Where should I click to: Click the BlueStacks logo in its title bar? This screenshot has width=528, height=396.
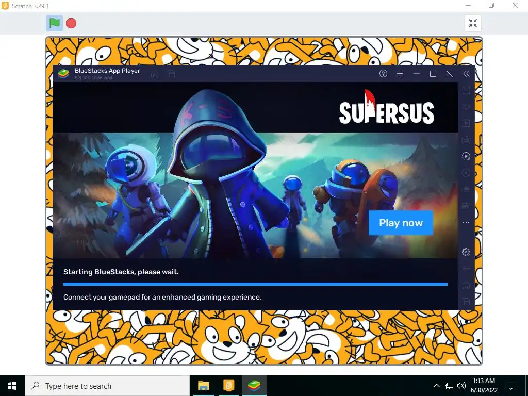click(x=63, y=73)
